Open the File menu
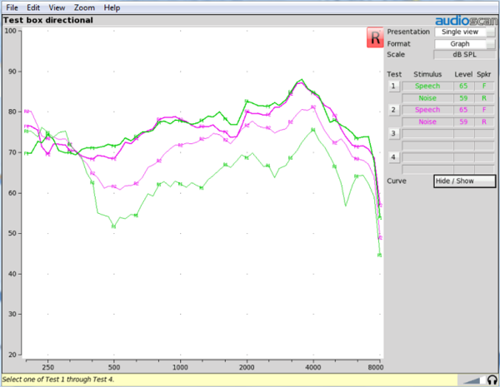The height and width of the screenshot is (387, 500). point(12,7)
